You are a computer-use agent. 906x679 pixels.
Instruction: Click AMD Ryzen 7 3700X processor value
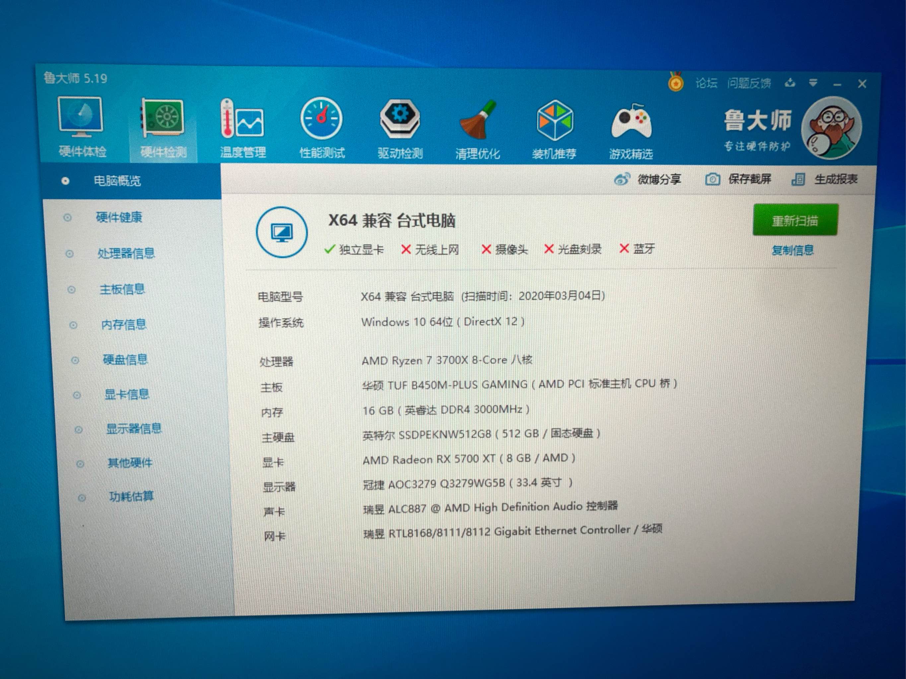click(447, 360)
